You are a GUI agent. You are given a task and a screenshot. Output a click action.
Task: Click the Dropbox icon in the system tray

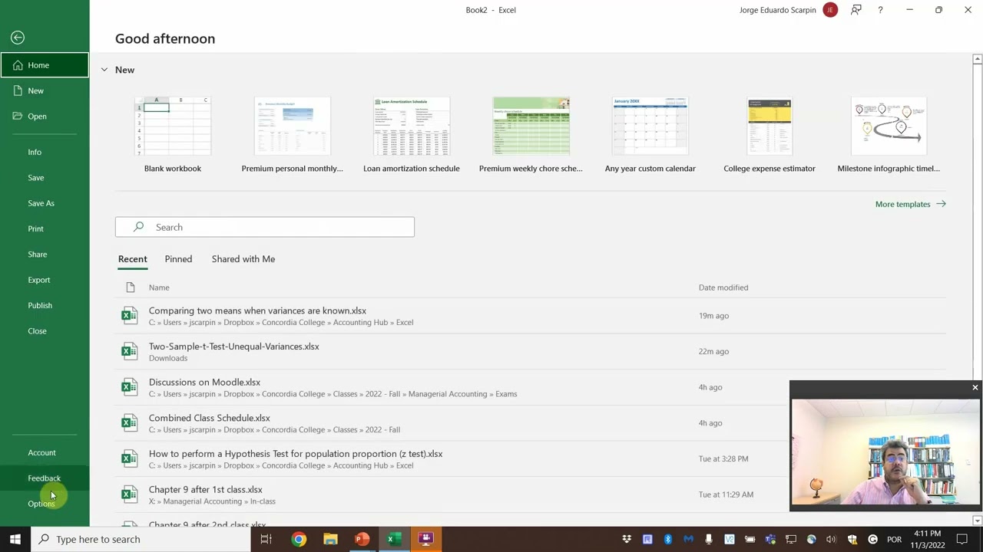627,539
